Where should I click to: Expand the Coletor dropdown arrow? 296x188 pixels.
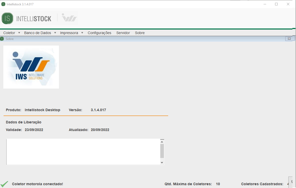pyautogui.click(x=19, y=33)
